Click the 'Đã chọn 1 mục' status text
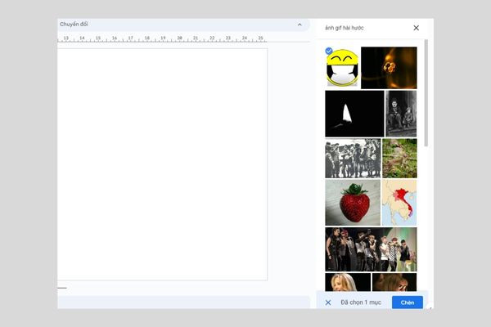 (x=361, y=302)
